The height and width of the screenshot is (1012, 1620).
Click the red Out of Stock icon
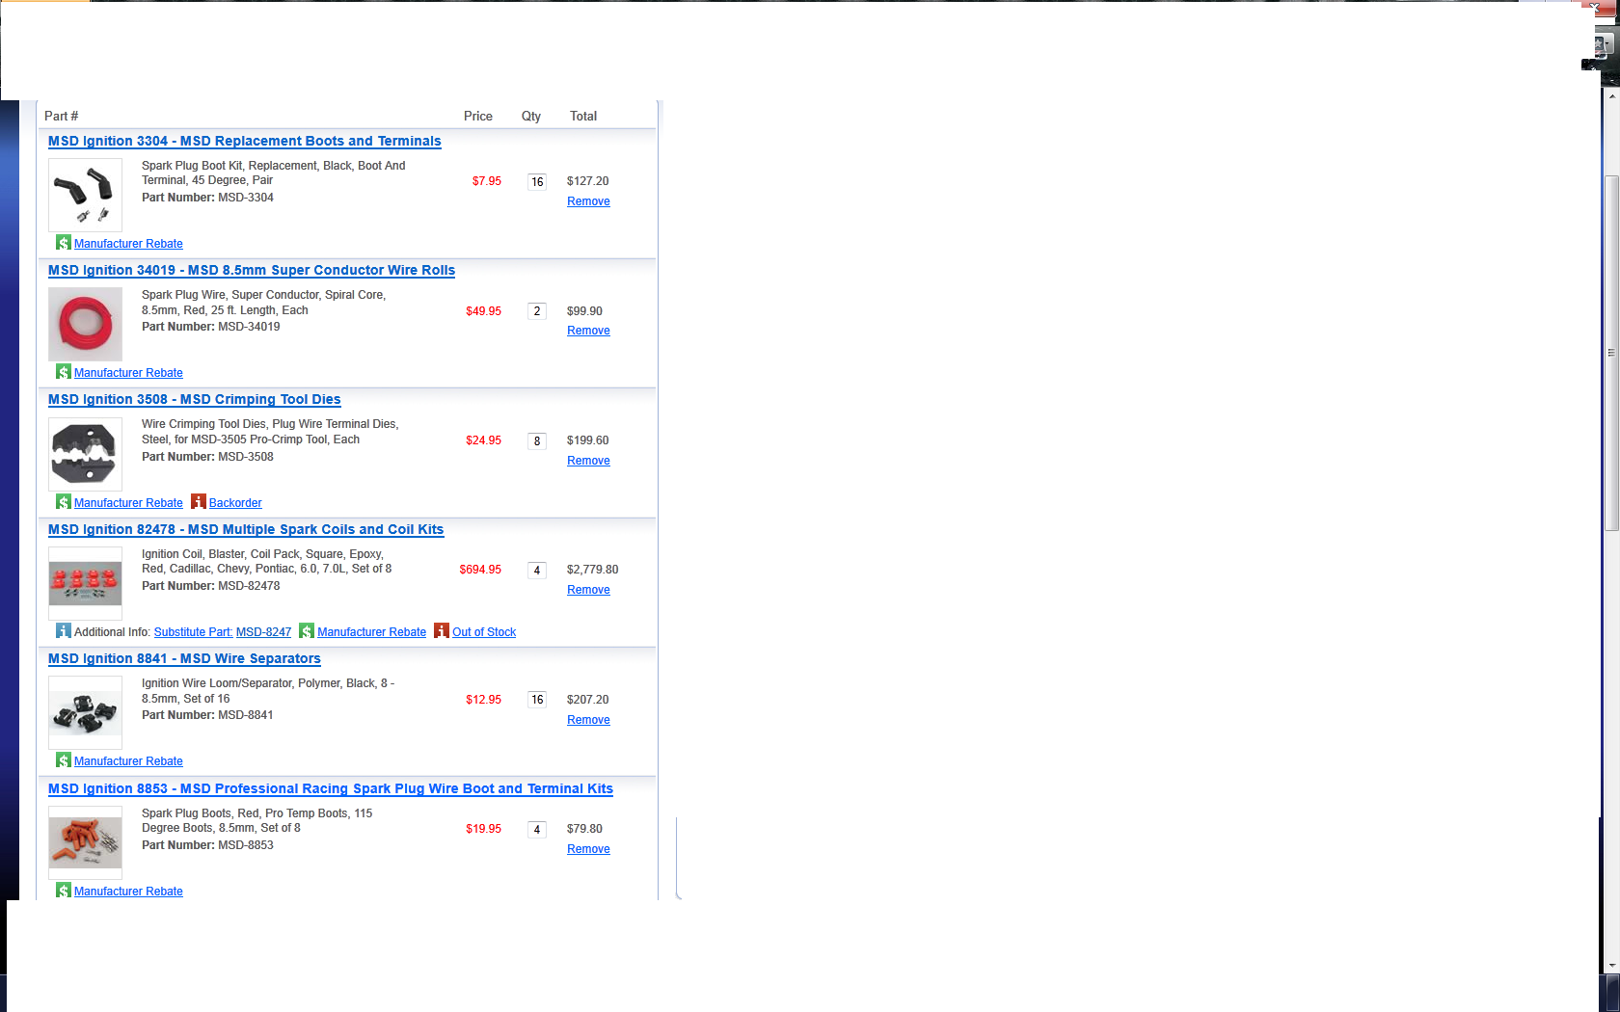(441, 631)
